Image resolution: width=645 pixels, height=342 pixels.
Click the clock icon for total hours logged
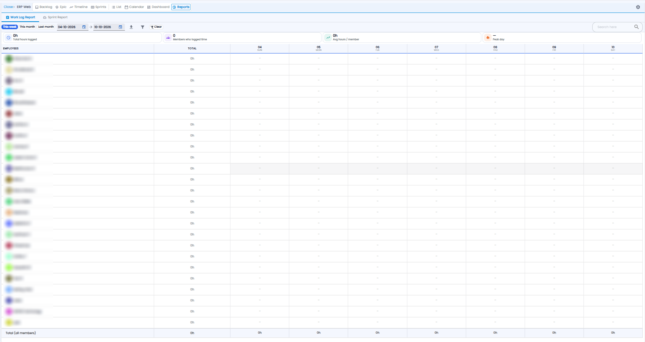(9, 38)
